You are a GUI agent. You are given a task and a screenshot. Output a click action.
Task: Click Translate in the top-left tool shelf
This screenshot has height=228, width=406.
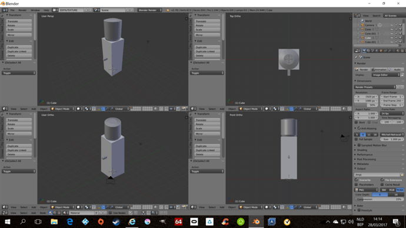point(19,21)
